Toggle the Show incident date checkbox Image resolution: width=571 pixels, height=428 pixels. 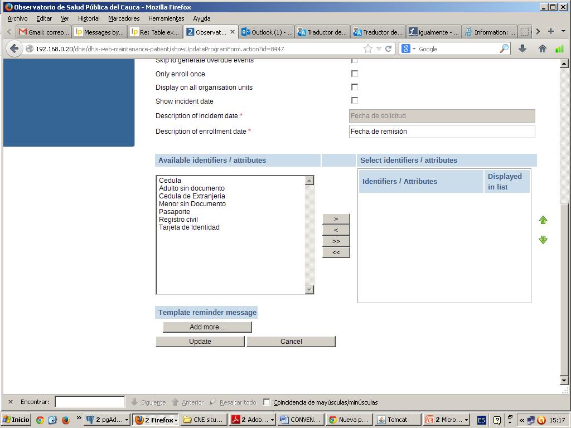354,100
